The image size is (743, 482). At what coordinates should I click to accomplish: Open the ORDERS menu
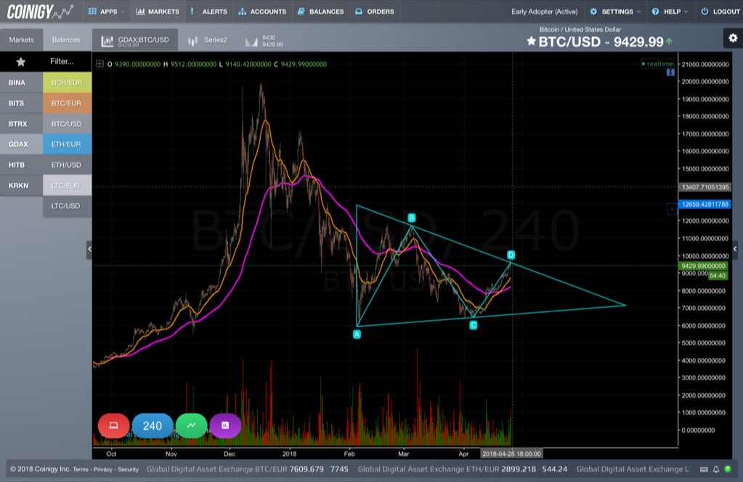click(374, 12)
